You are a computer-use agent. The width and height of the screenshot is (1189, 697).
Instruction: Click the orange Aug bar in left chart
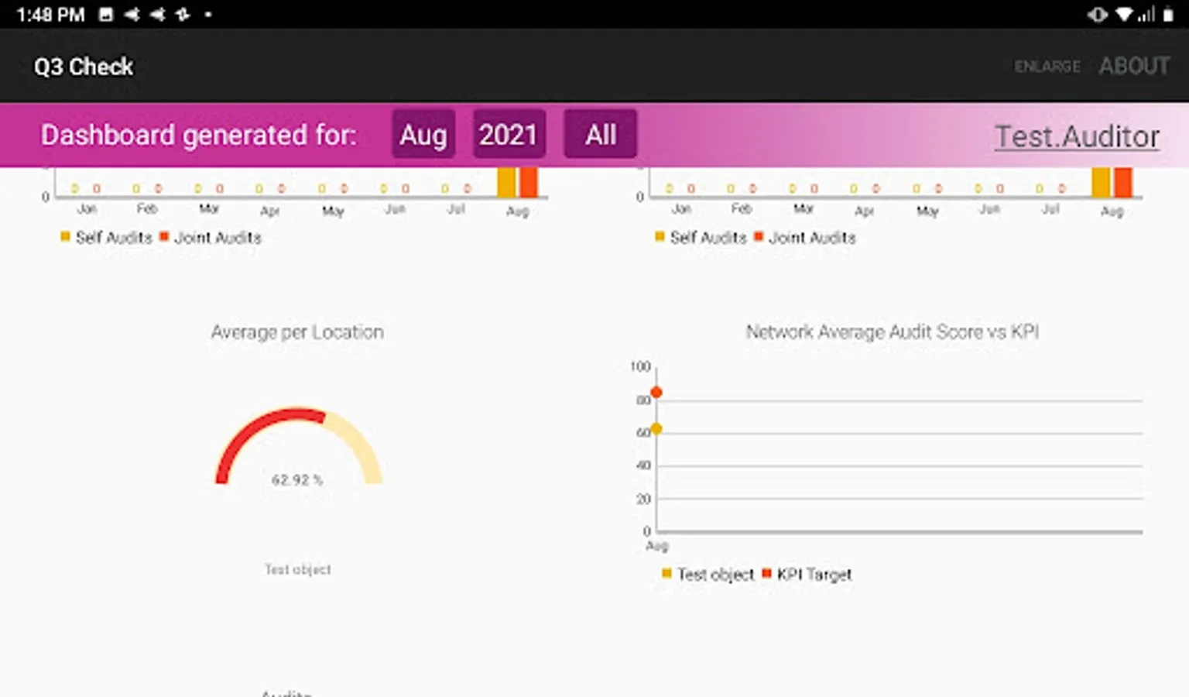pyautogui.click(x=529, y=183)
